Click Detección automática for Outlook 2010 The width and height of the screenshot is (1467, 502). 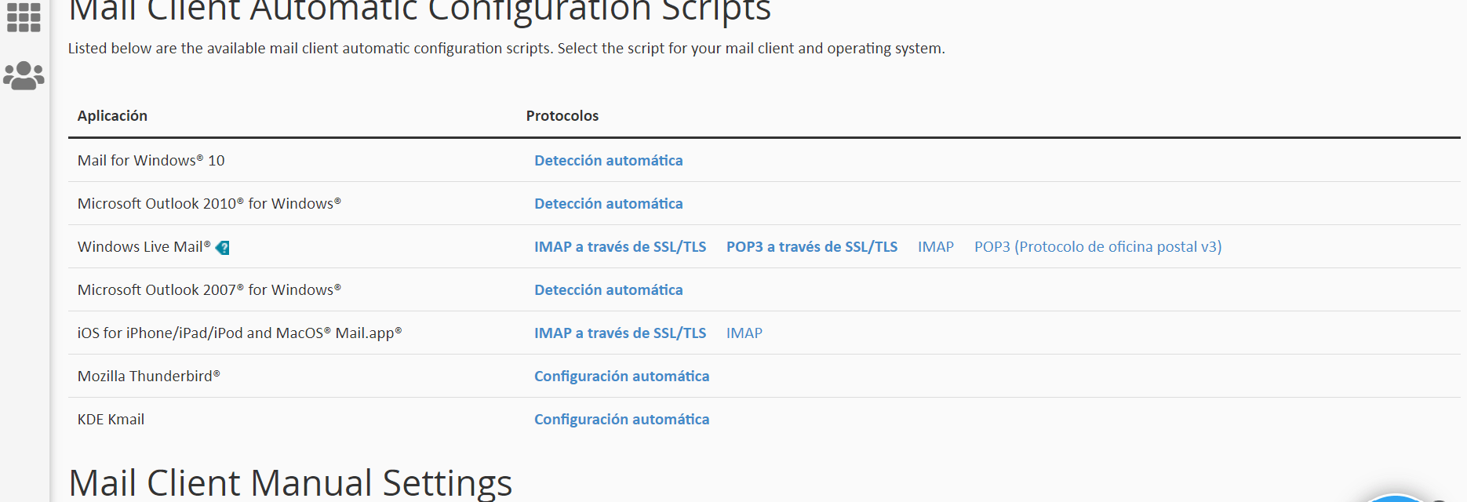coord(608,203)
